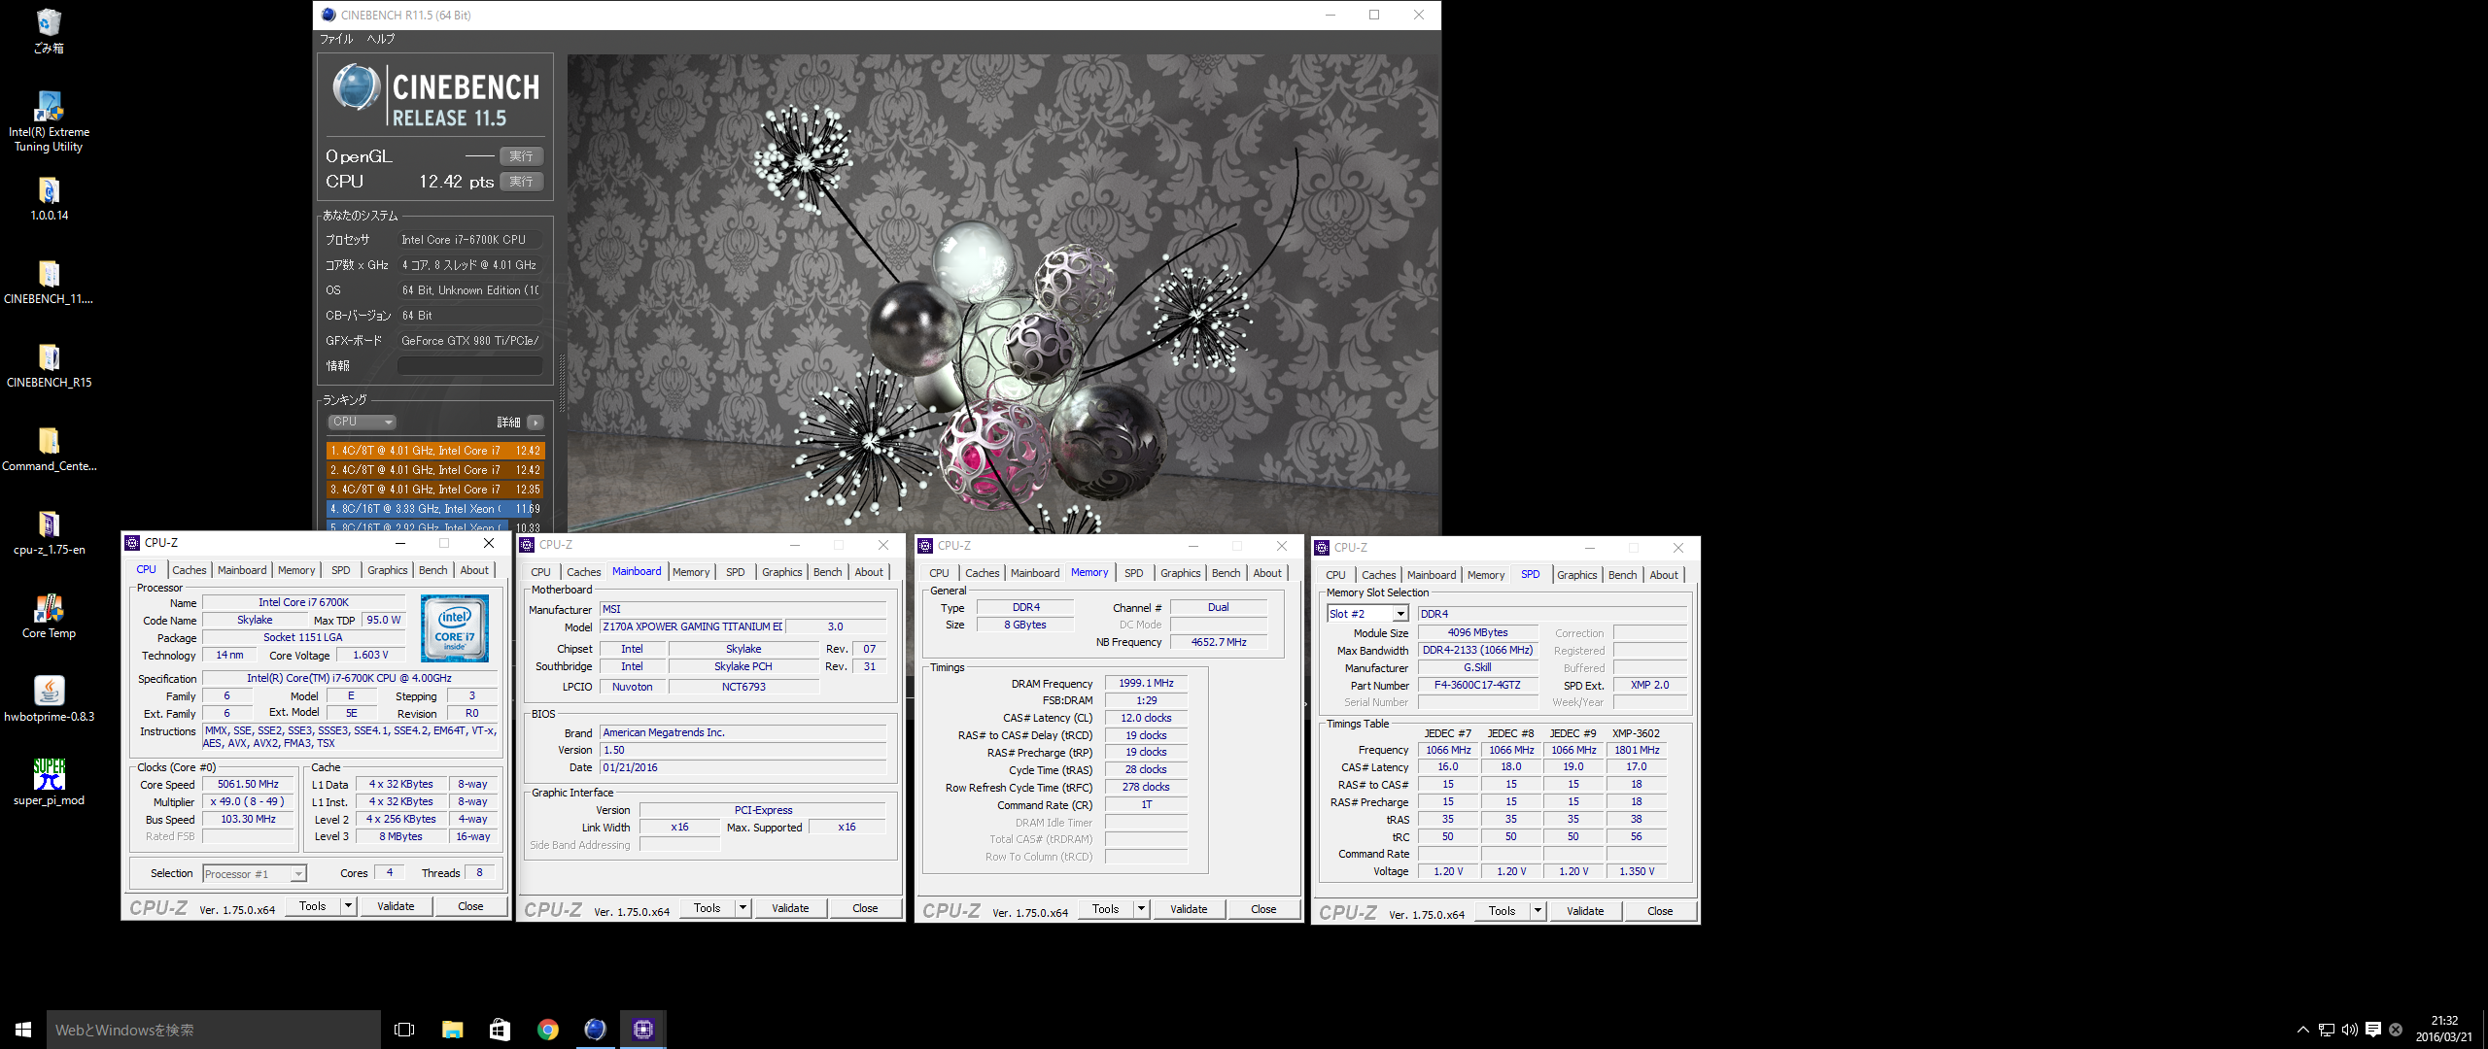This screenshot has width=2488, height=1049.
Task: Open SPD tab in Memory CPU-Z window
Action: coord(1133,573)
